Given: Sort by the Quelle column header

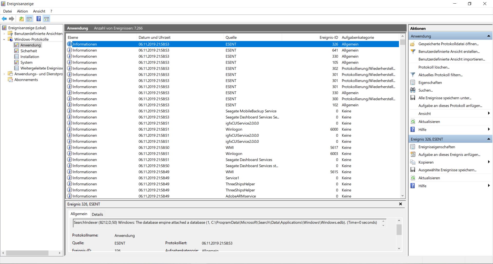Looking at the screenshot, I should pyautogui.click(x=253, y=37).
